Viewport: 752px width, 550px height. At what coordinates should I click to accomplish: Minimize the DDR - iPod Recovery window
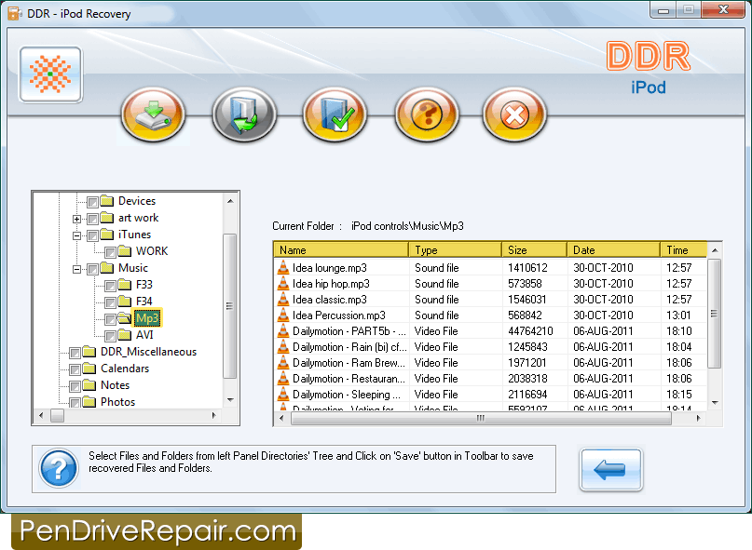pos(663,10)
